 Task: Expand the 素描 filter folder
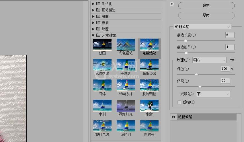93,23
